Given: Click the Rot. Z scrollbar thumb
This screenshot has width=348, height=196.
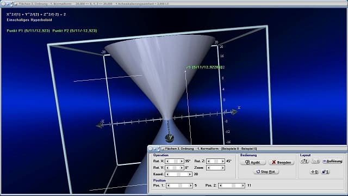Looking at the screenshot, I should [x=216, y=161].
